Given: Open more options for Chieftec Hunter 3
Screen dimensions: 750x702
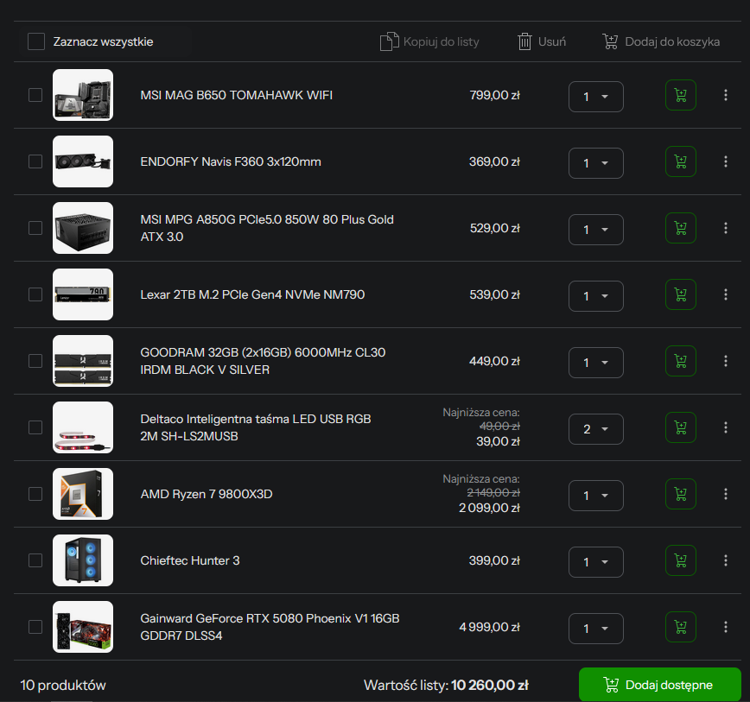Looking at the screenshot, I should point(726,560).
